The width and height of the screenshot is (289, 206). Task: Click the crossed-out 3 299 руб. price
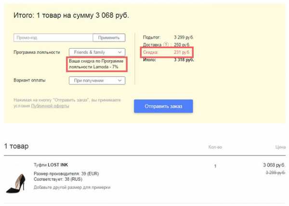273,172
